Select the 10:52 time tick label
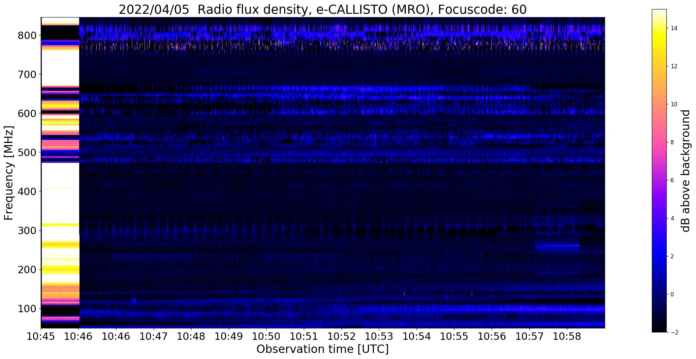 coord(342,336)
